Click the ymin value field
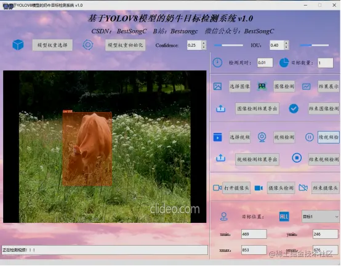The image size is (341, 266). [326, 234]
